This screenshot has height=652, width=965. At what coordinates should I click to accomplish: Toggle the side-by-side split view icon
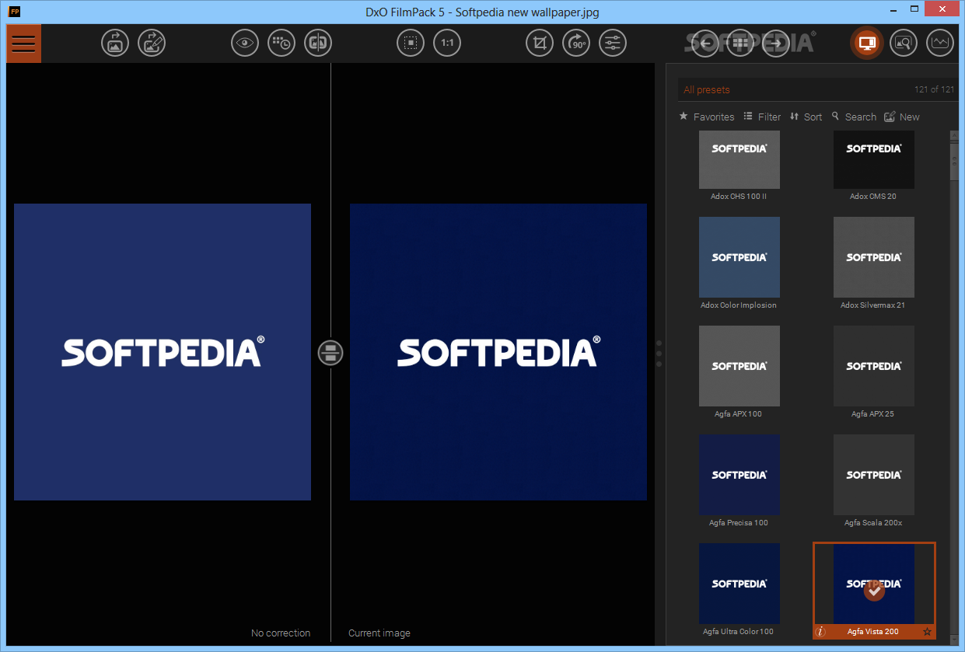point(318,43)
